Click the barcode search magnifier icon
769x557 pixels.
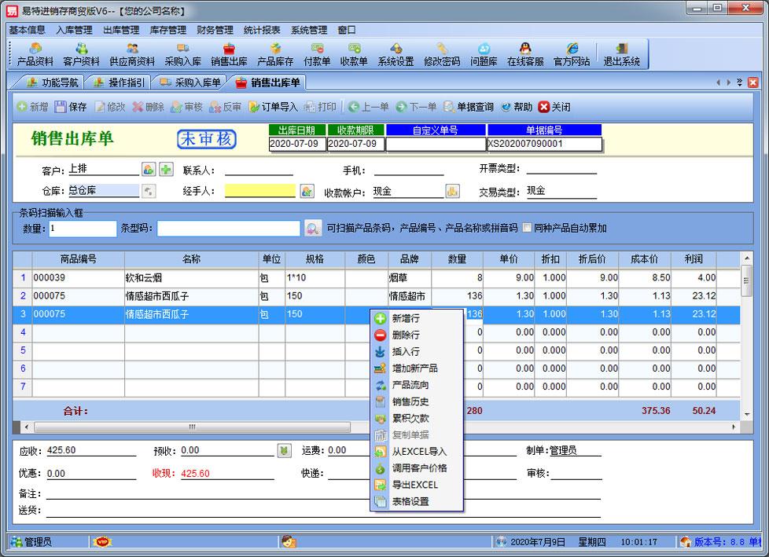(x=312, y=229)
